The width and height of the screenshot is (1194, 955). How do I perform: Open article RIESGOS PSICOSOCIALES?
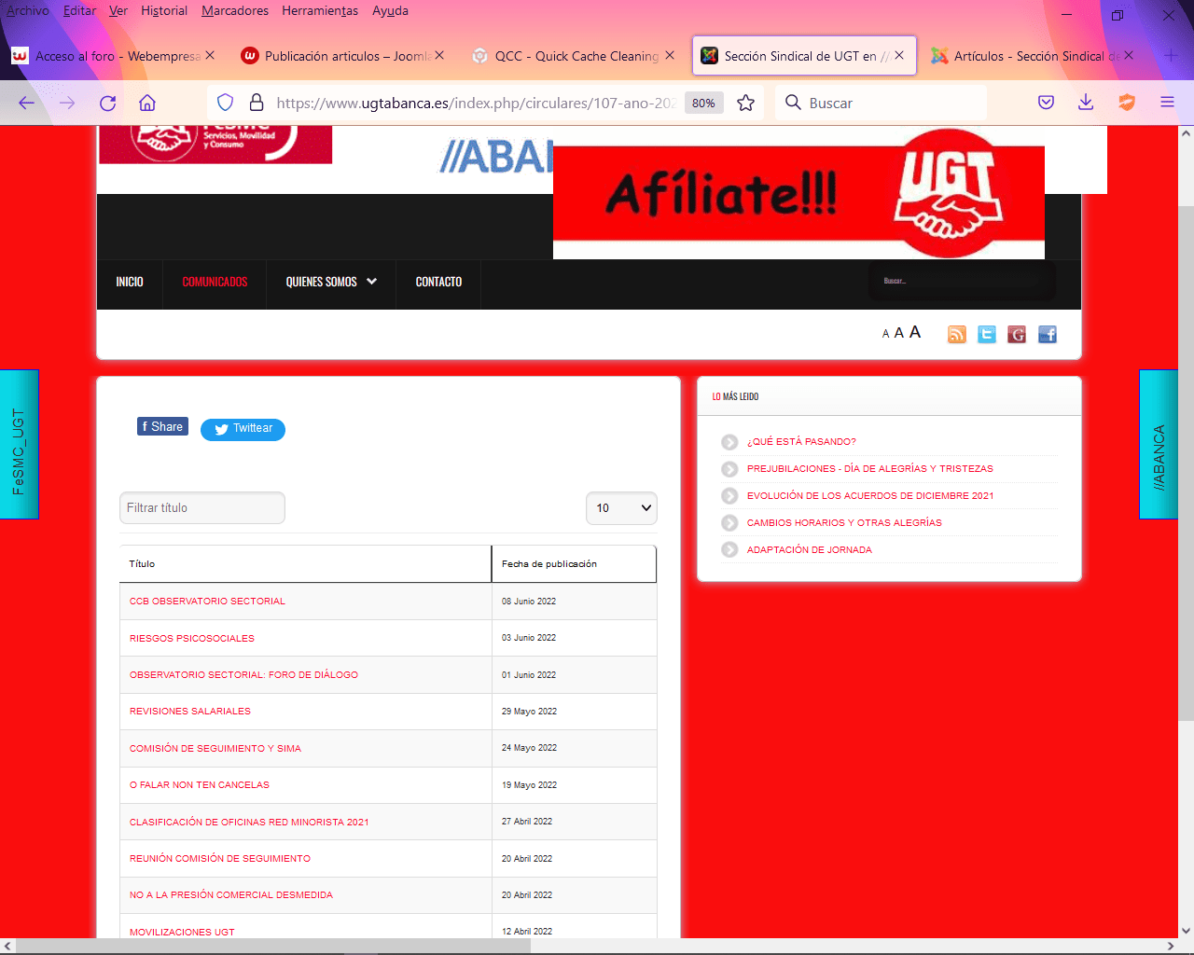[192, 639]
